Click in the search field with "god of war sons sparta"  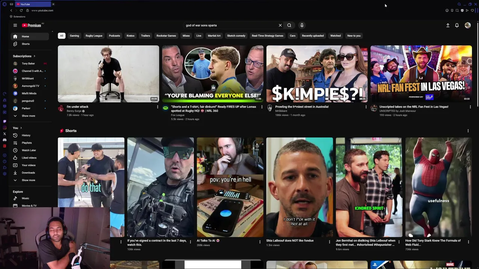click(230, 25)
